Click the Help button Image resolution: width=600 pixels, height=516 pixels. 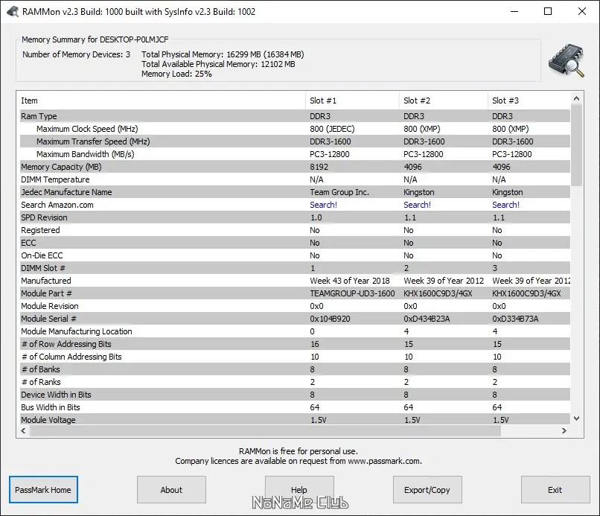click(299, 490)
